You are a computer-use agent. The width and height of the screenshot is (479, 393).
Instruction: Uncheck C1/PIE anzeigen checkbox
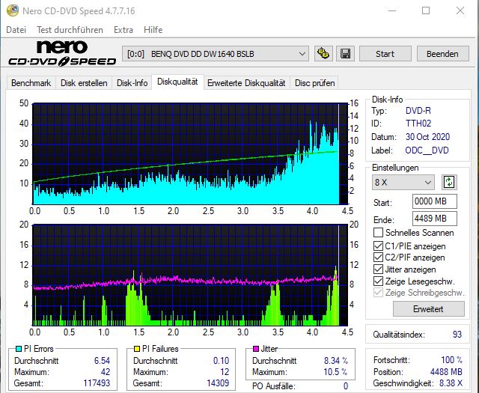[x=378, y=246]
